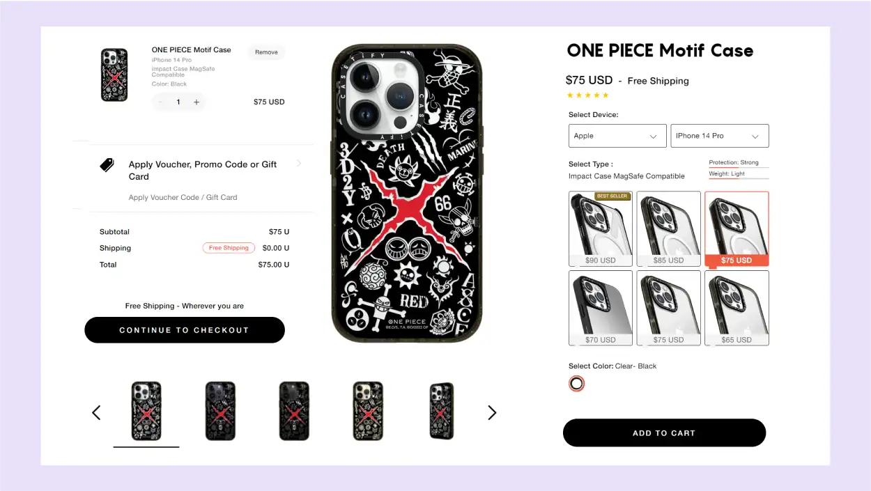This screenshot has height=491, width=871.
Task: Show the fifth angled case thumbnail
Action: 441,411
